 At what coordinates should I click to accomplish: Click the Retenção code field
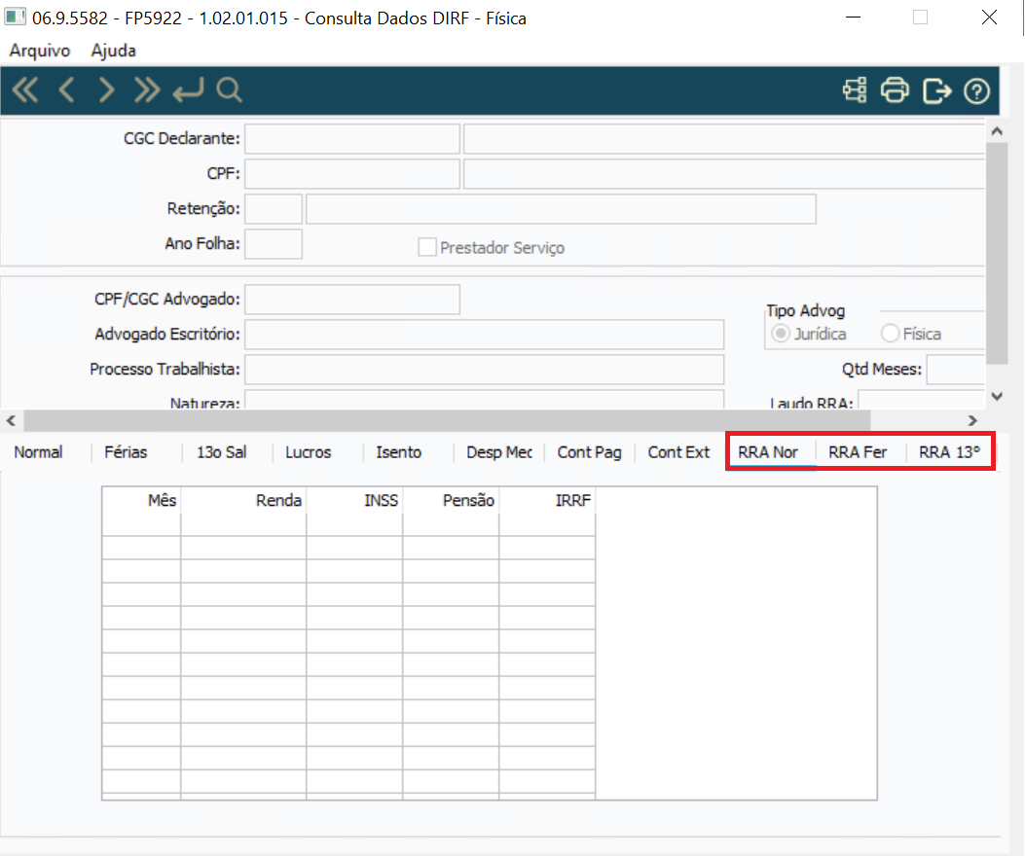click(274, 208)
